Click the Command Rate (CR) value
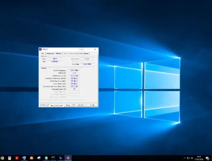This screenshot has height=161, width=212. (74, 89)
